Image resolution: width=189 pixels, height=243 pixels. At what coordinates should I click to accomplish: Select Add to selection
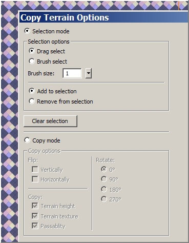click(32, 91)
